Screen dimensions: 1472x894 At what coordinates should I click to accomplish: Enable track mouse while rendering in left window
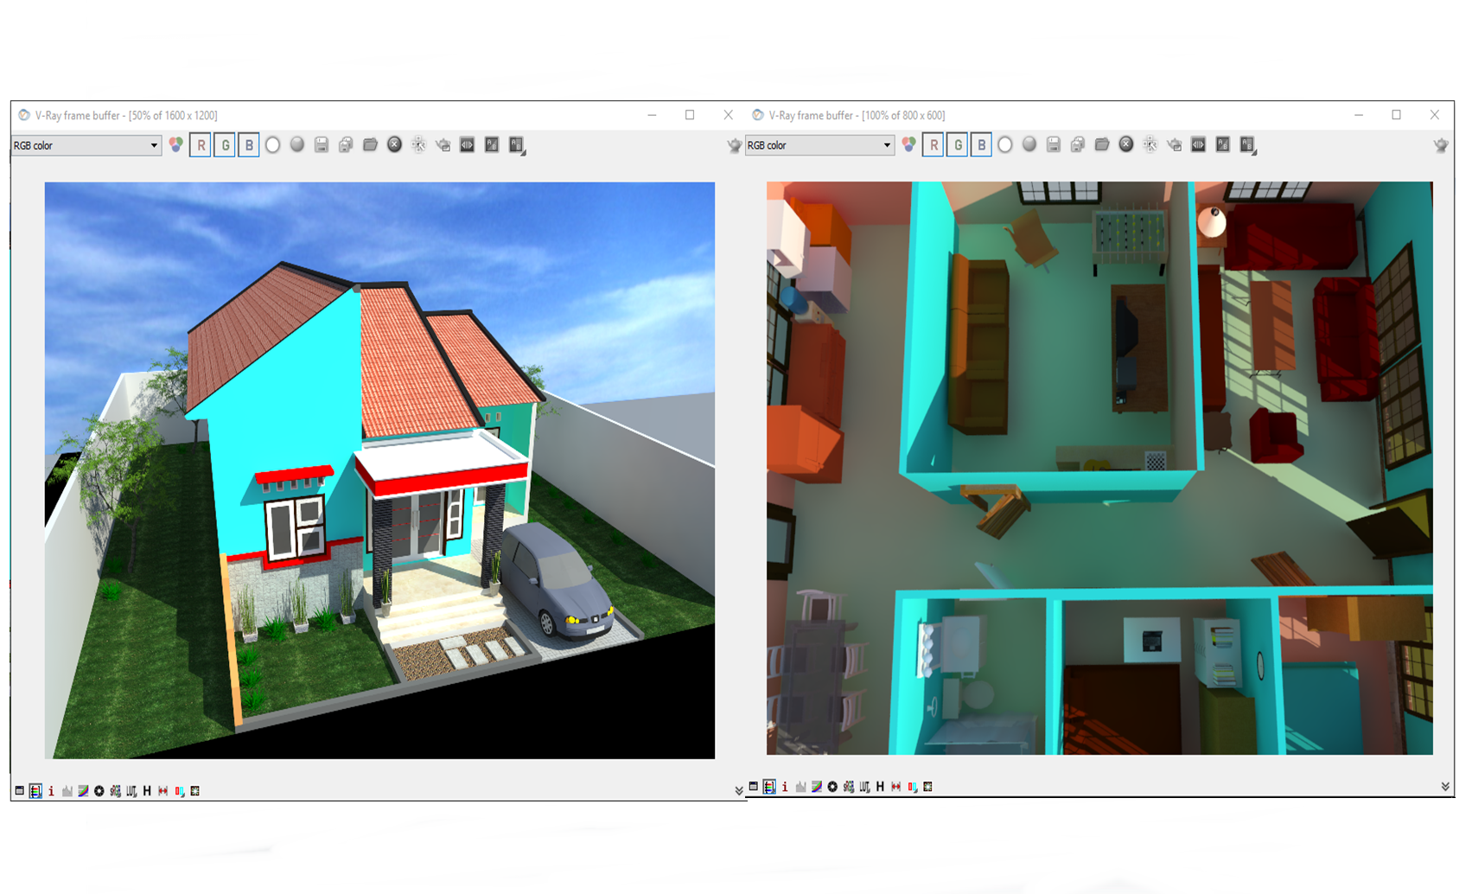[419, 145]
